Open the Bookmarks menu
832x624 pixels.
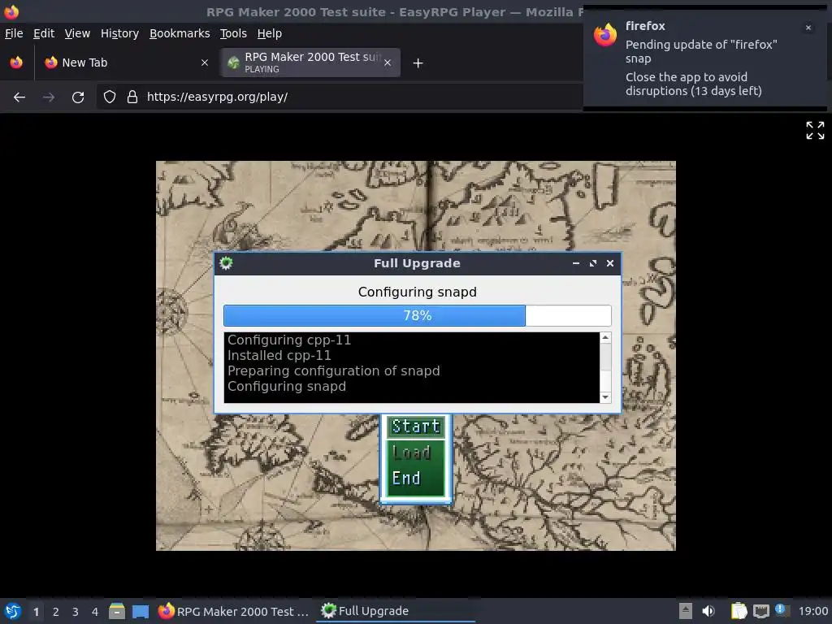[180, 33]
